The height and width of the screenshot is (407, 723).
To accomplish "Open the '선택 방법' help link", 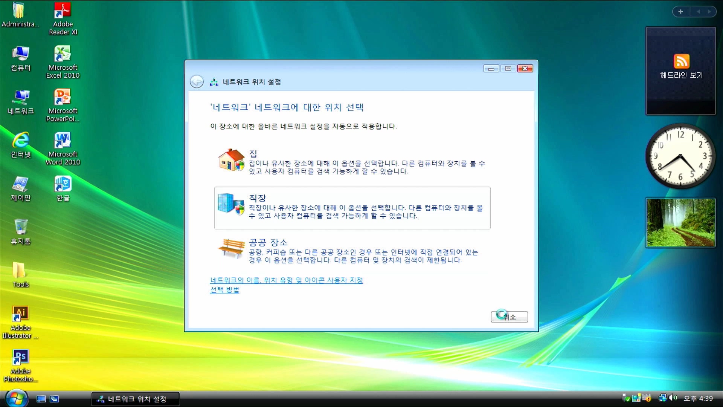I will click(x=224, y=290).
